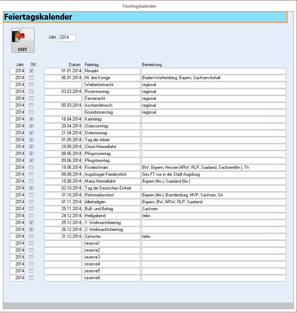Viewport: 297px width, 313px height.
Task: Click the Reformationsfest name field
Action: (112, 195)
